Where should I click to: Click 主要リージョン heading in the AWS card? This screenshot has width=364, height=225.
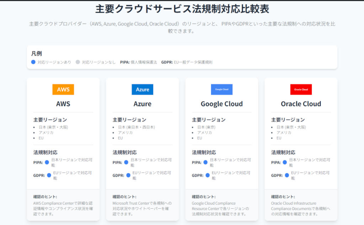(x=50, y=120)
